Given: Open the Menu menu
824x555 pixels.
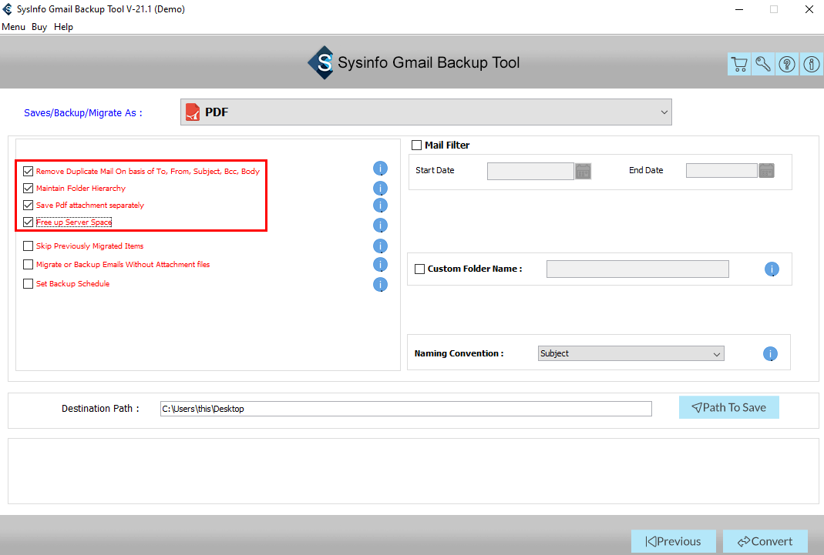Looking at the screenshot, I should coord(14,27).
